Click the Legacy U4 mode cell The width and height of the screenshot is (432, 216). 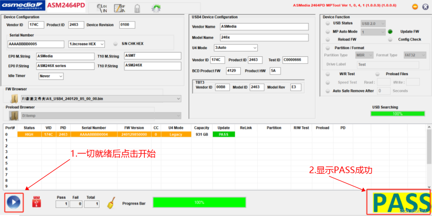pyautogui.click(x=176, y=134)
